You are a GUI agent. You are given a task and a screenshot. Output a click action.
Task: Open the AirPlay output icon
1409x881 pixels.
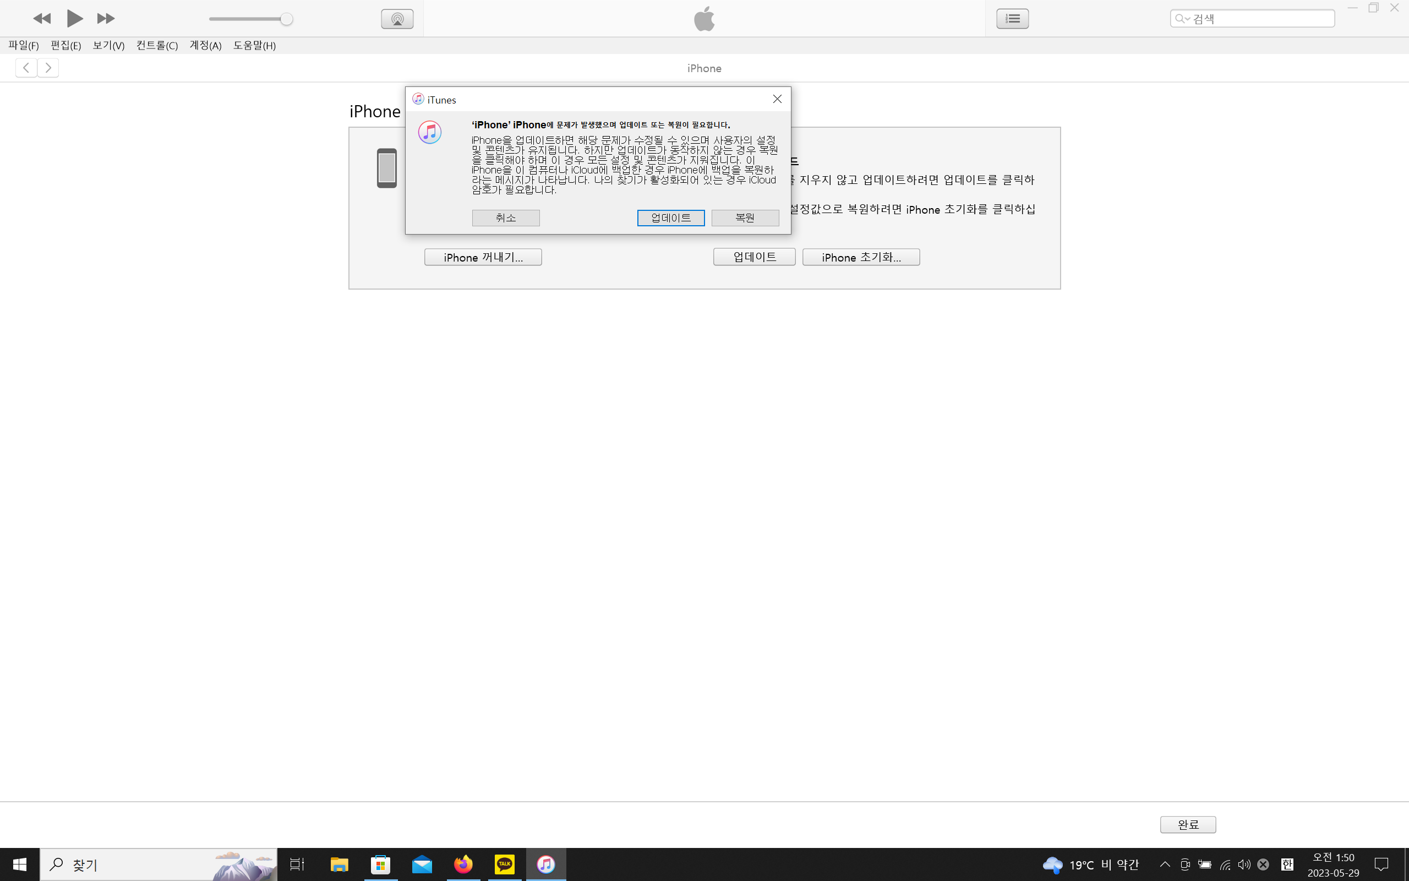click(x=397, y=19)
